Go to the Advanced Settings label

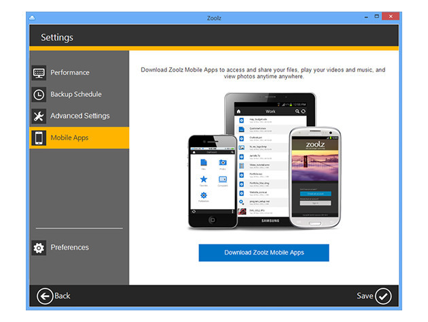(79, 116)
